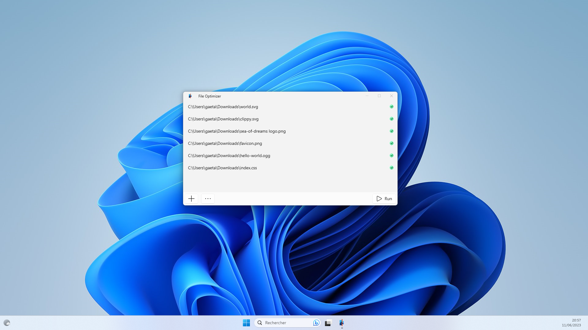
Task: Select the clippy.svg file path entry
Action: 223,119
